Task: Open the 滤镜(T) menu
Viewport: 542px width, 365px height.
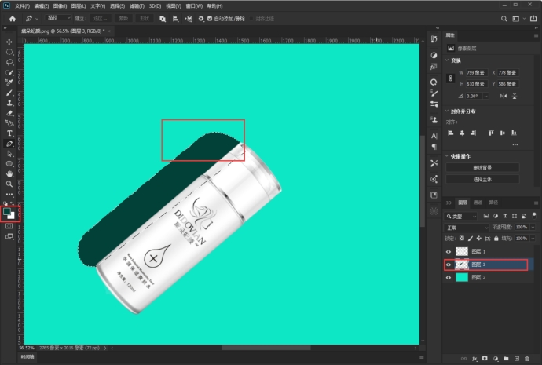Action: coord(137,6)
